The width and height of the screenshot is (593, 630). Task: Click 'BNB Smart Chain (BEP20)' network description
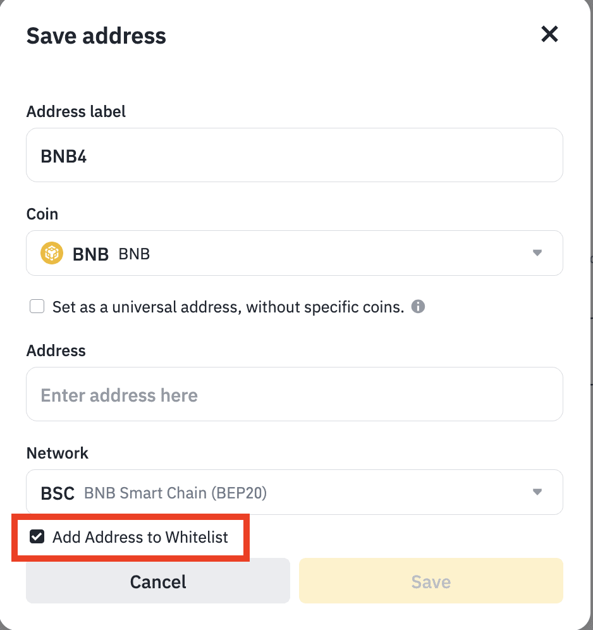(175, 493)
